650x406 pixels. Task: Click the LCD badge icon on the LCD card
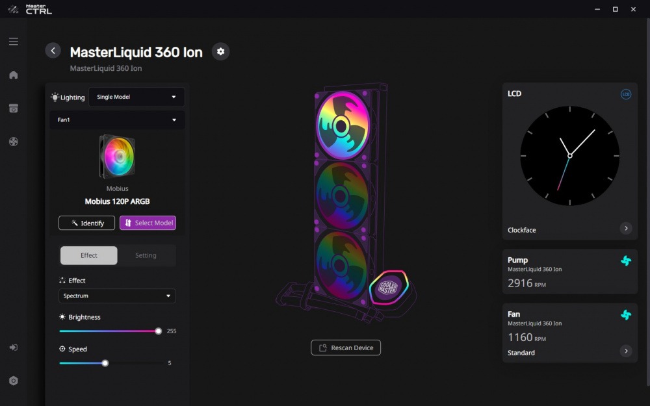pos(625,94)
